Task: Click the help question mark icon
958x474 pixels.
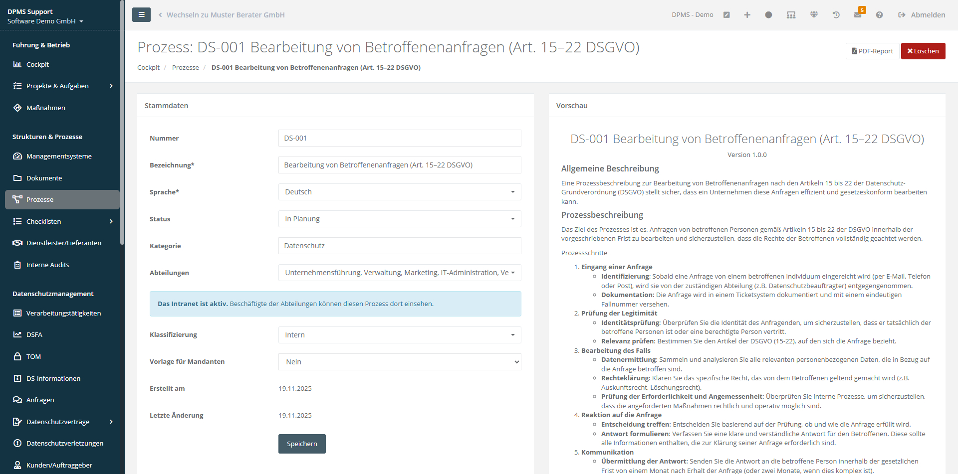Action: (879, 15)
